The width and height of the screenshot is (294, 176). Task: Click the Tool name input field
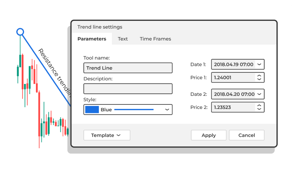coord(128,68)
